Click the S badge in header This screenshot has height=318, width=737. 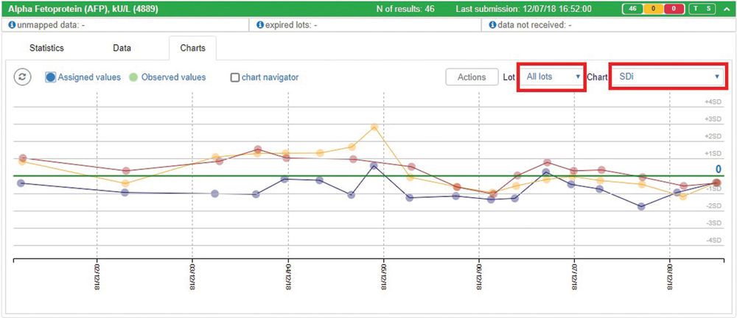pos(708,8)
